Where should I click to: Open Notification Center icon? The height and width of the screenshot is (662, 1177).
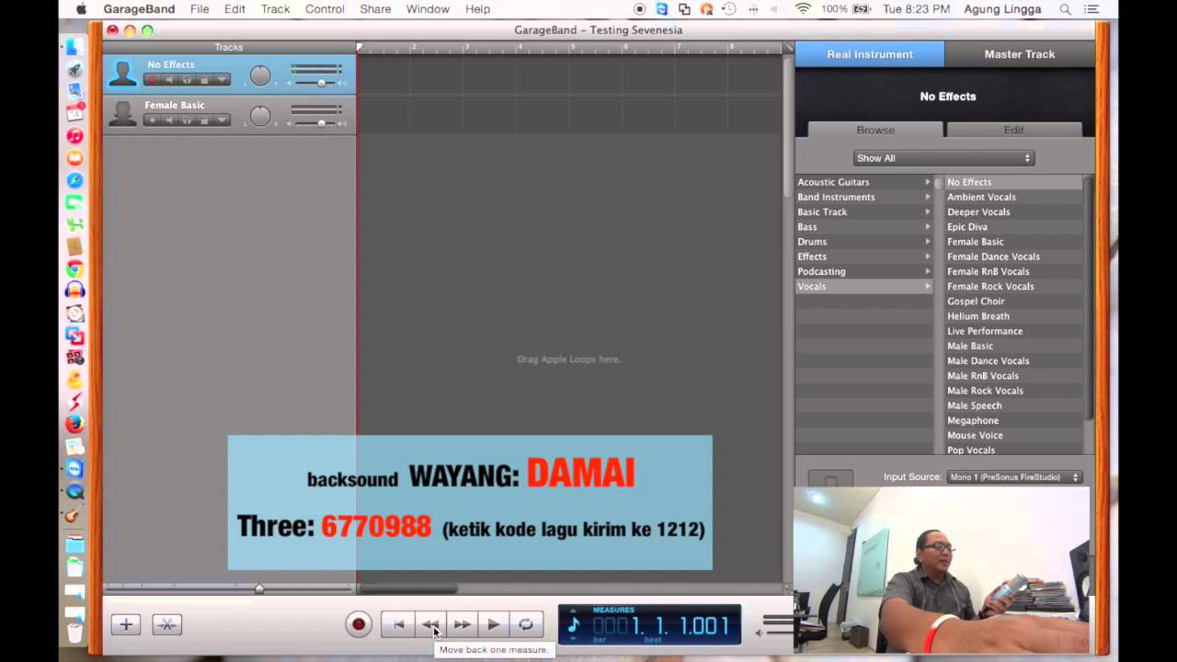(x=1091, y=9)
